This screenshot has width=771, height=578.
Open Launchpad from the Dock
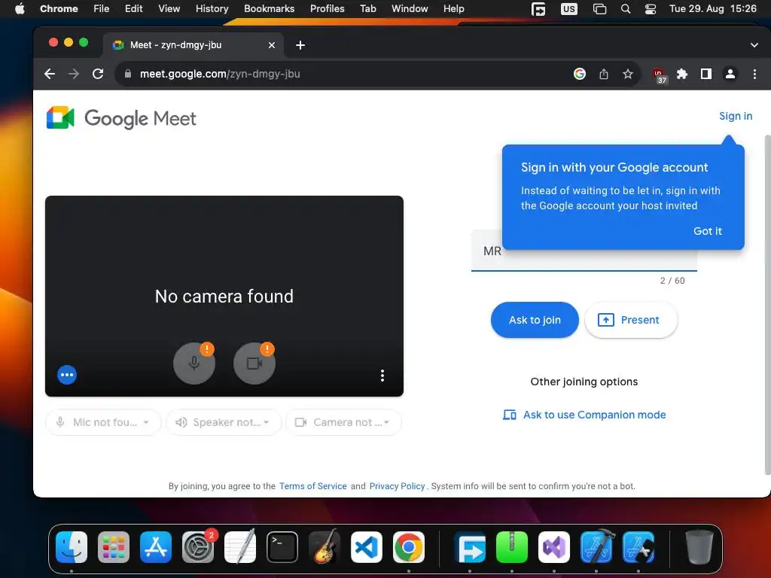point(114,547)
